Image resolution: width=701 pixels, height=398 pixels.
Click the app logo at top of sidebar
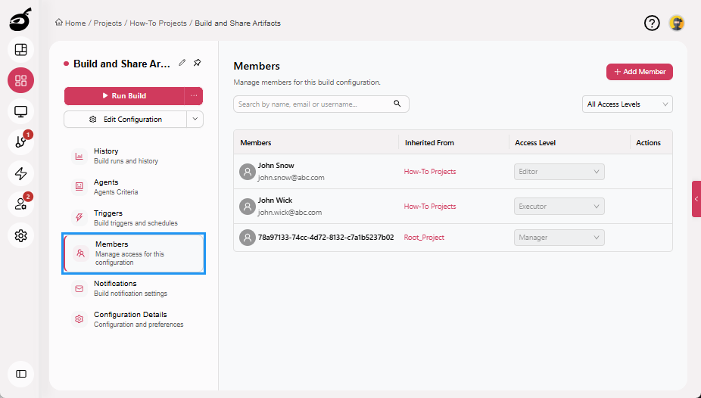coord(20,20)
